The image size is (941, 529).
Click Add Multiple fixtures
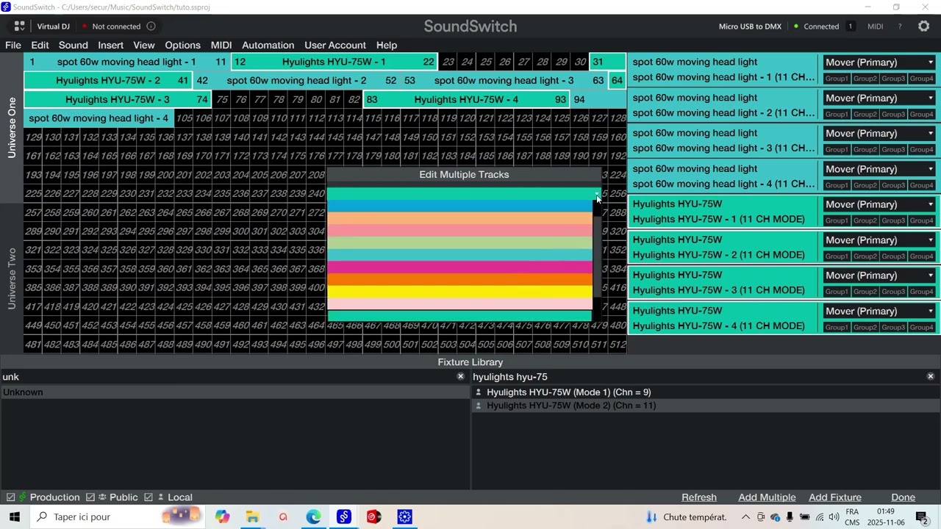pyautogui.click(x=767, y=497)
